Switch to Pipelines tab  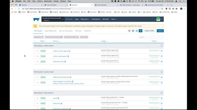point(87,31)
